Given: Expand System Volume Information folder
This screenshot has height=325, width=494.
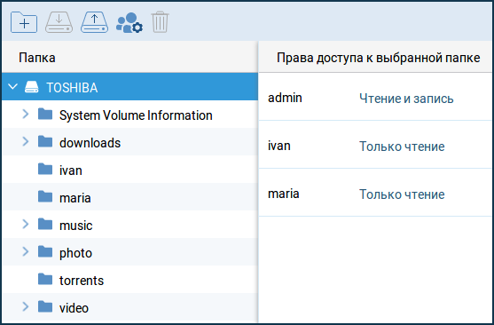Looking at the screenshot, I should click(x=26, y=114).
